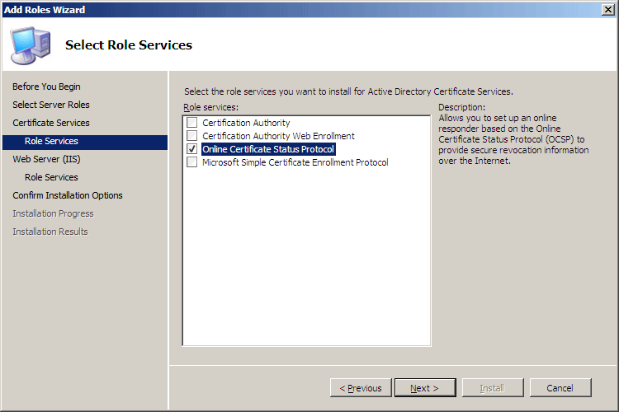Jump to Confirm Installation Options step
The height and width of the screenshot is (412, 619).
point(68,195)
